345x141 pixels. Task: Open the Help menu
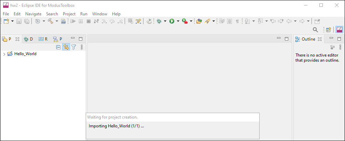(116, 14)
